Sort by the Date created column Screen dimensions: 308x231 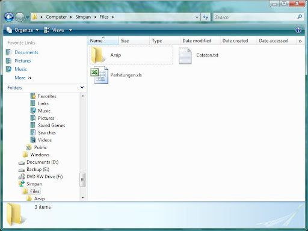pos(238,41)
